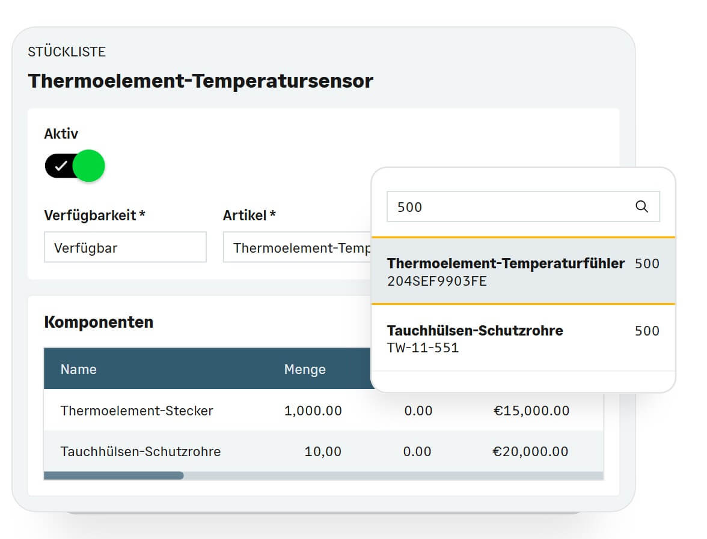Select Thermoelement-Temperaturfühler search result
Screen dimensions: 707x539
pos(523,271)
